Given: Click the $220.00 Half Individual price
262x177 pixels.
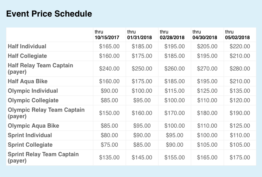Looking at the screenshot, I should (239, 46).
